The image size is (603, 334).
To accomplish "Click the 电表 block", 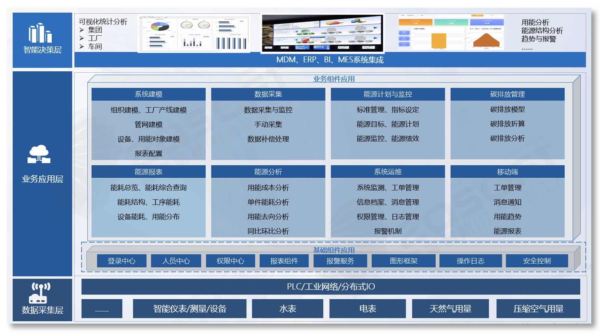I will [x=367, y=309].
